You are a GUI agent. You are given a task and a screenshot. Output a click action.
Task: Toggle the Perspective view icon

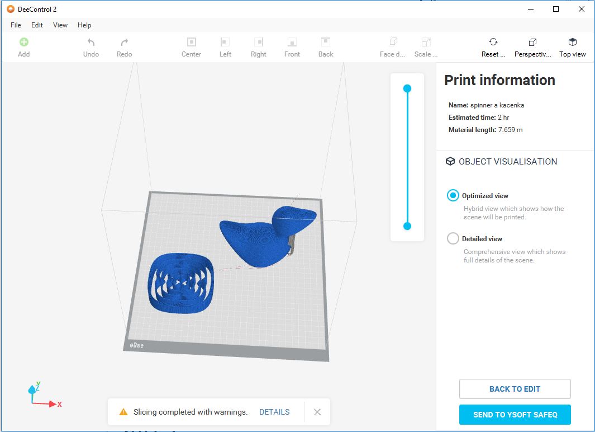[x=532, y=42]
